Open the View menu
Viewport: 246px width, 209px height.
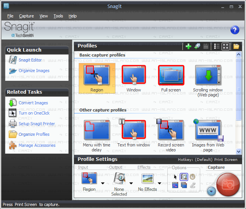point(44,16)
